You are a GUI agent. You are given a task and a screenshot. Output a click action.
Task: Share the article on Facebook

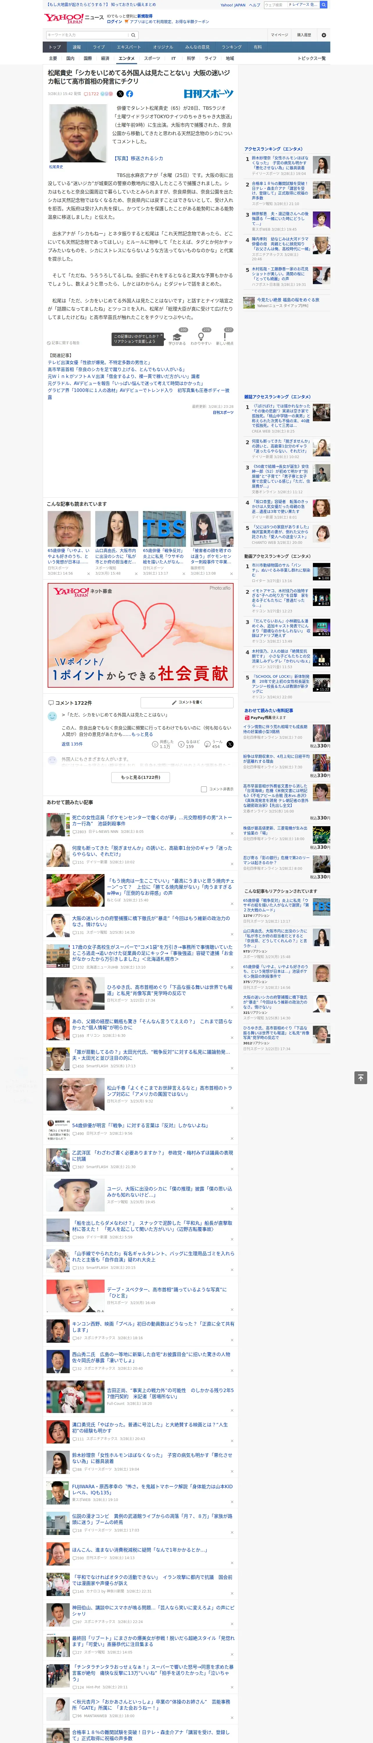tap(129, 94)
